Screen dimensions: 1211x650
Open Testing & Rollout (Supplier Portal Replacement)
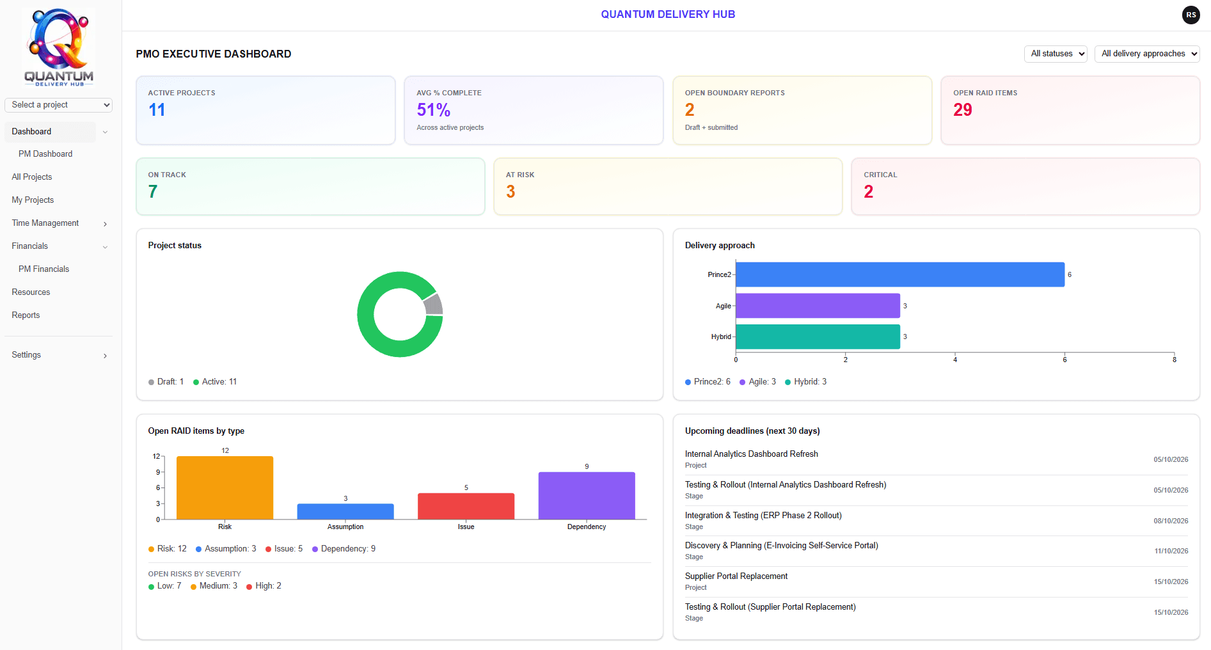point(937,612)
